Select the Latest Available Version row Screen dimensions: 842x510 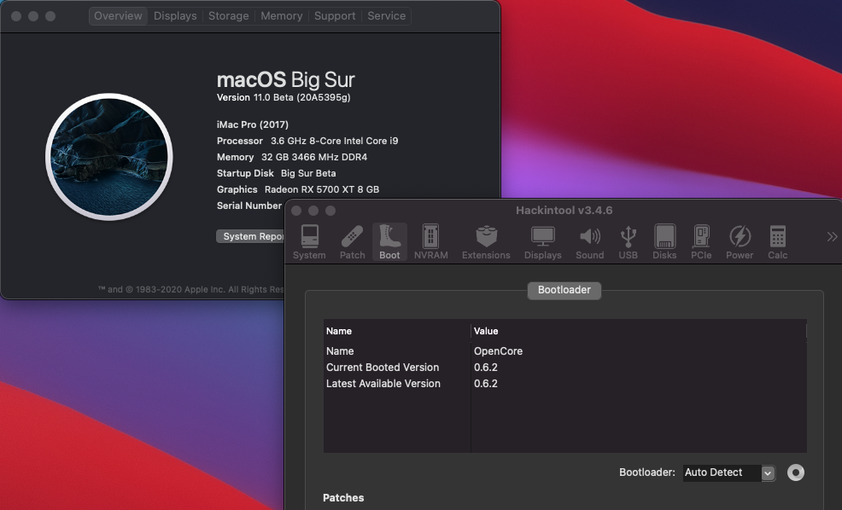565,384
